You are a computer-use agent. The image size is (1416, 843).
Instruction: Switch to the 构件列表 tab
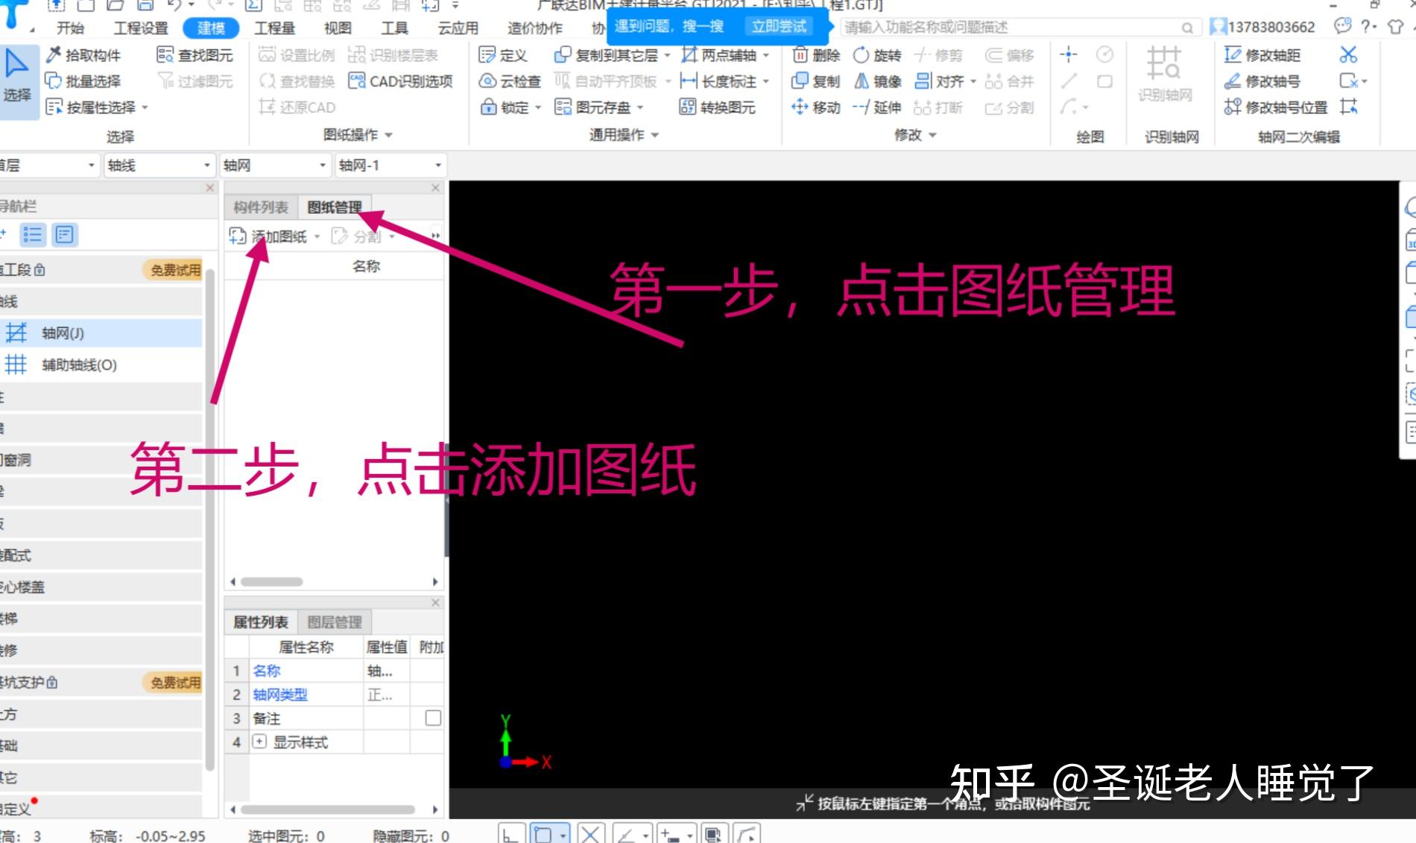(260, 206)
